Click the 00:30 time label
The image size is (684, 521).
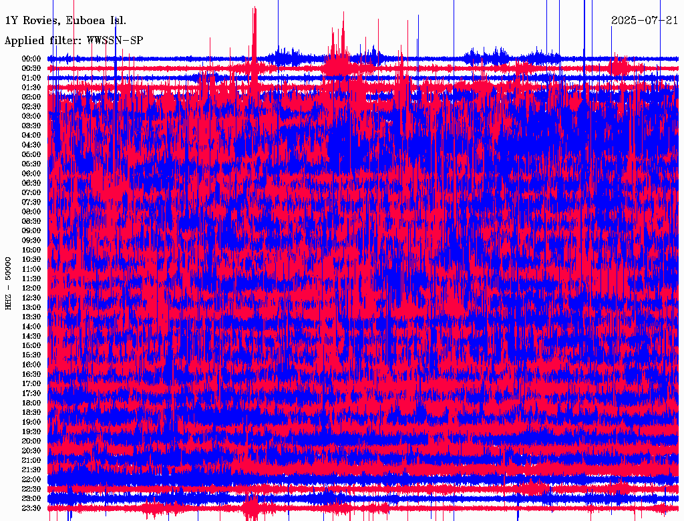point(31,68)
